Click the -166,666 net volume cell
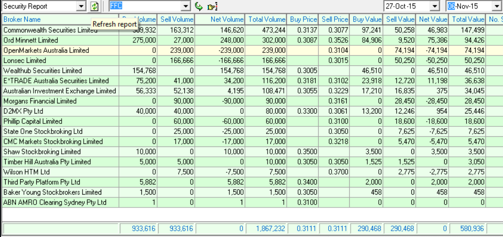Viewport: 503px width, 237px height. pyautogui.click(x=220, y=61)
